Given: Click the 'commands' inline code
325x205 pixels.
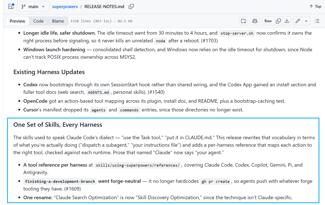Looking at the screenshot, I should pyautogui.click(x=129, y=110).
